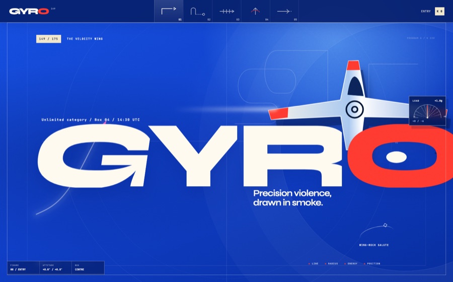
Task: Click the FIGURE 00 / ENTRY readout cell
Action: point(23,267)
